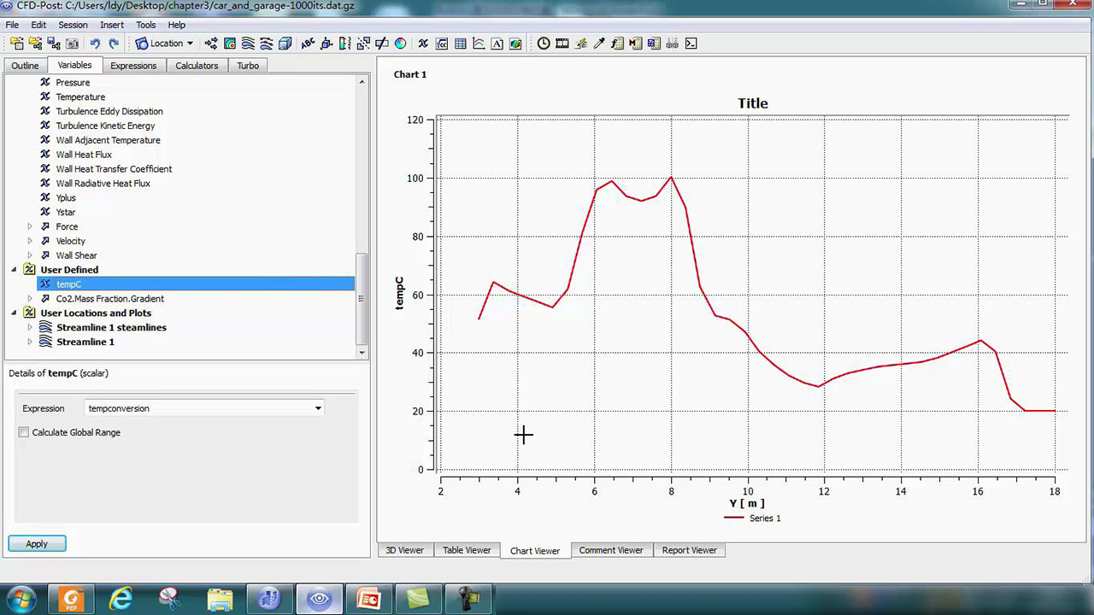Viewport: 1094px width, 615px height.
Task: Click the Load State toolbar icon
Action: click(36, 44)
